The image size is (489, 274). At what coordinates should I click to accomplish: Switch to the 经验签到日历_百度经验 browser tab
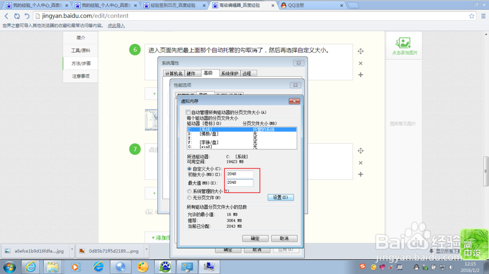coord(174,5)
